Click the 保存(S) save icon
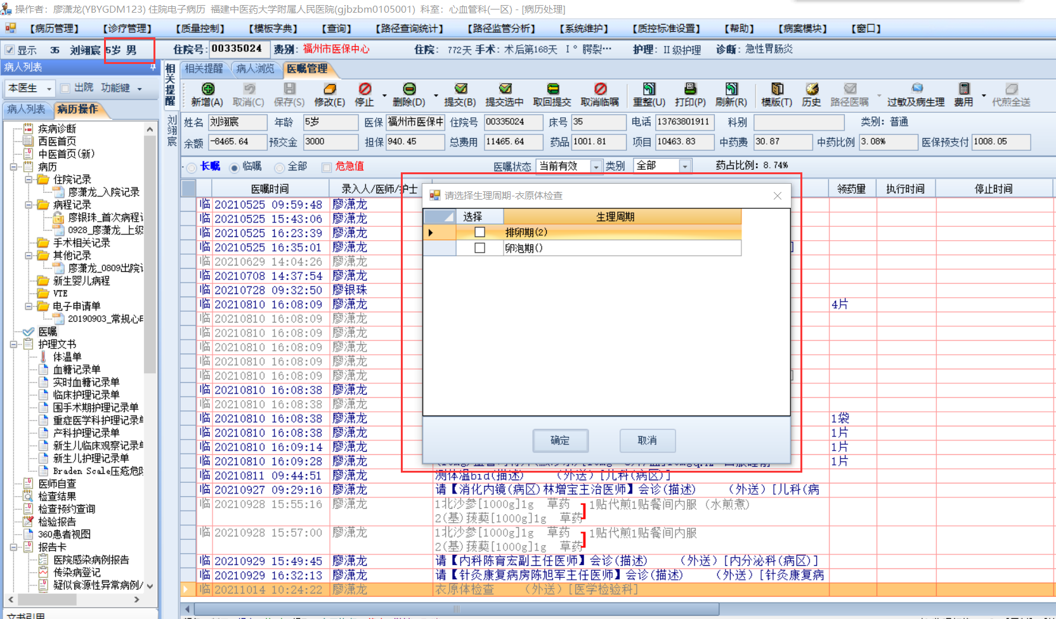This screenshot has height=619, width=1056. pos(289,89)
